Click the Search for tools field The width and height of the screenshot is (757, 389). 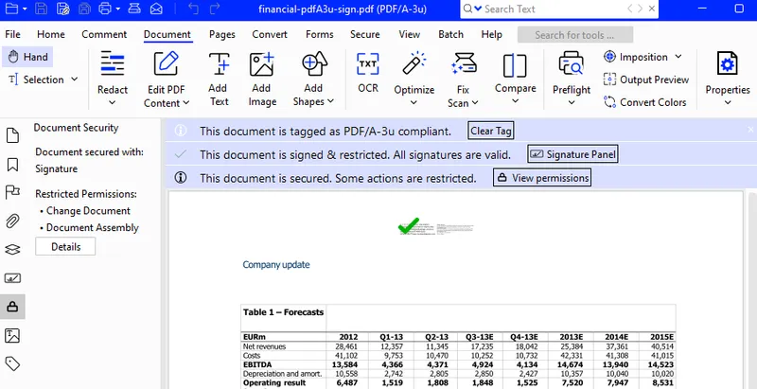click(575, 35)
